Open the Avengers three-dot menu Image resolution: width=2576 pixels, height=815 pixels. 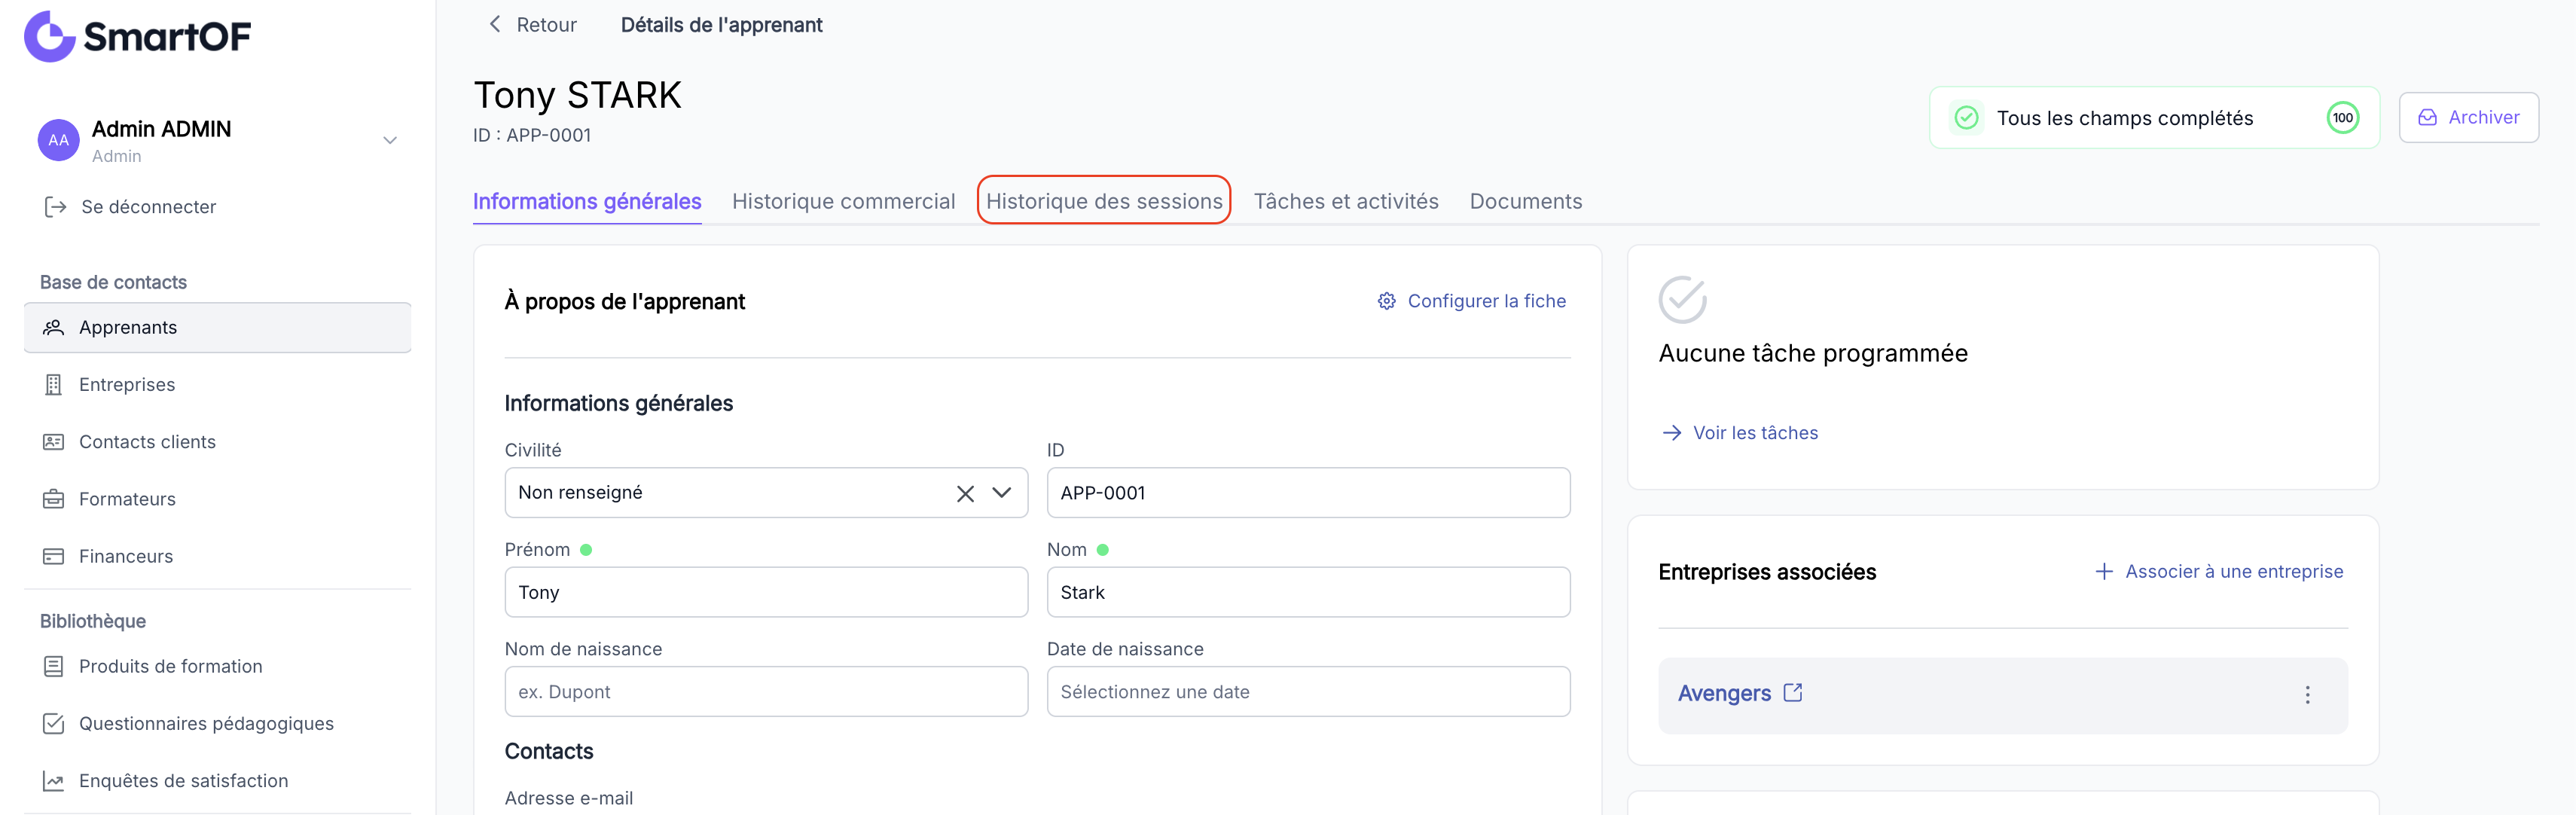click(x=2307, y=695)
